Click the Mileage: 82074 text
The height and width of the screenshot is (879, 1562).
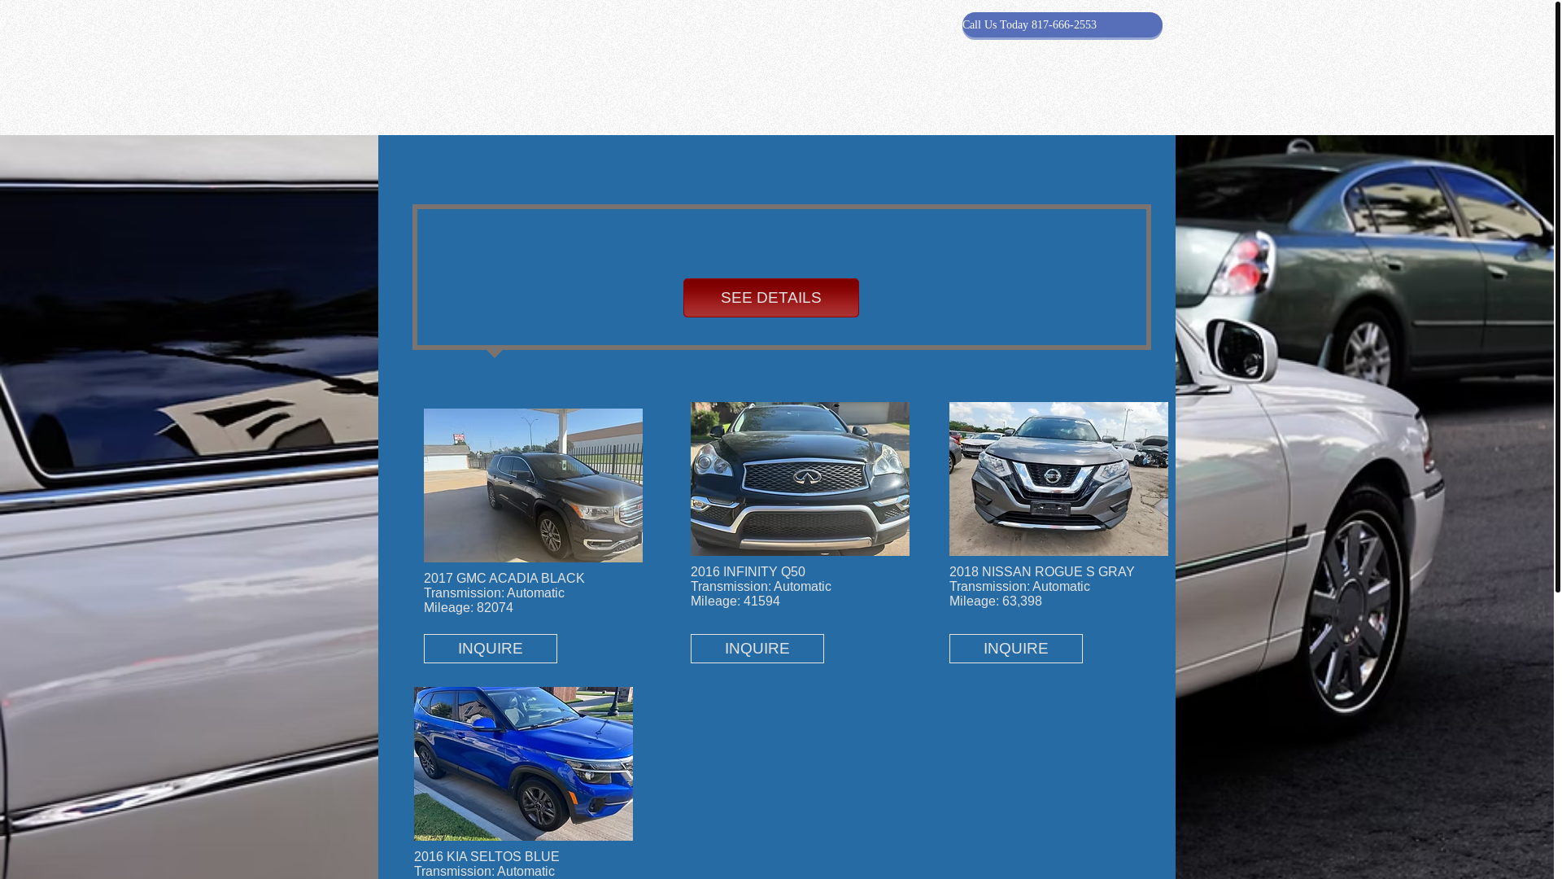pos(469,608)
